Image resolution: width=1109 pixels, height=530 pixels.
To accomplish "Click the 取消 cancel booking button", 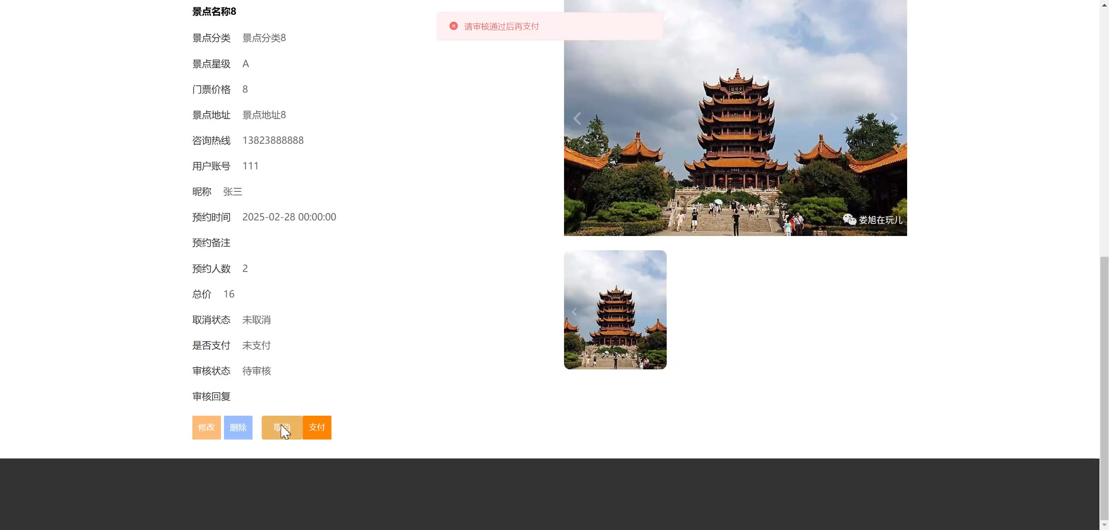I will pos(282,427).
